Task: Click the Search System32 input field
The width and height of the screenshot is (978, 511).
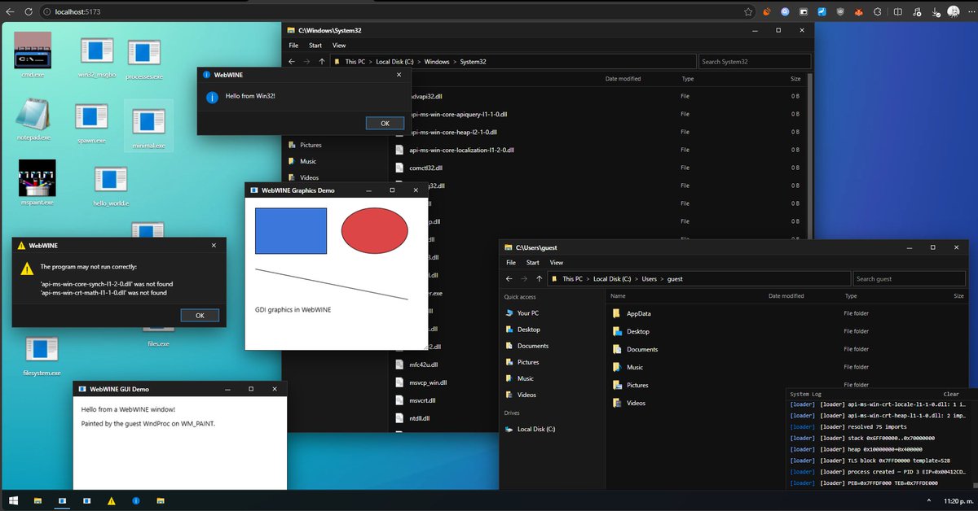Action: pos(755,62)
